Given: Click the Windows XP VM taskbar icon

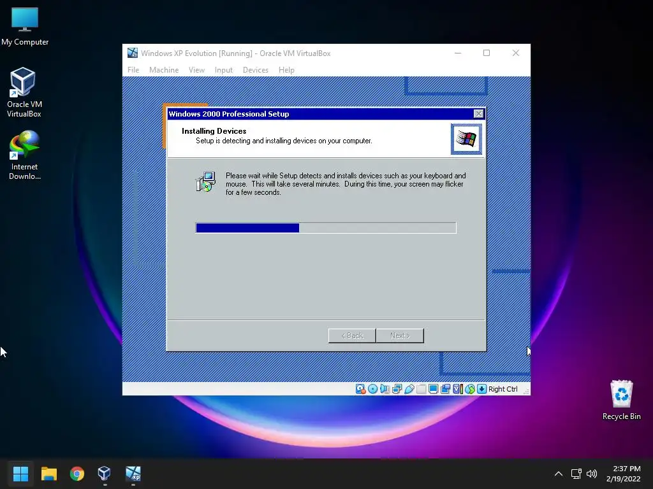Looking at the screenshot, I should (x=133, y=473).
